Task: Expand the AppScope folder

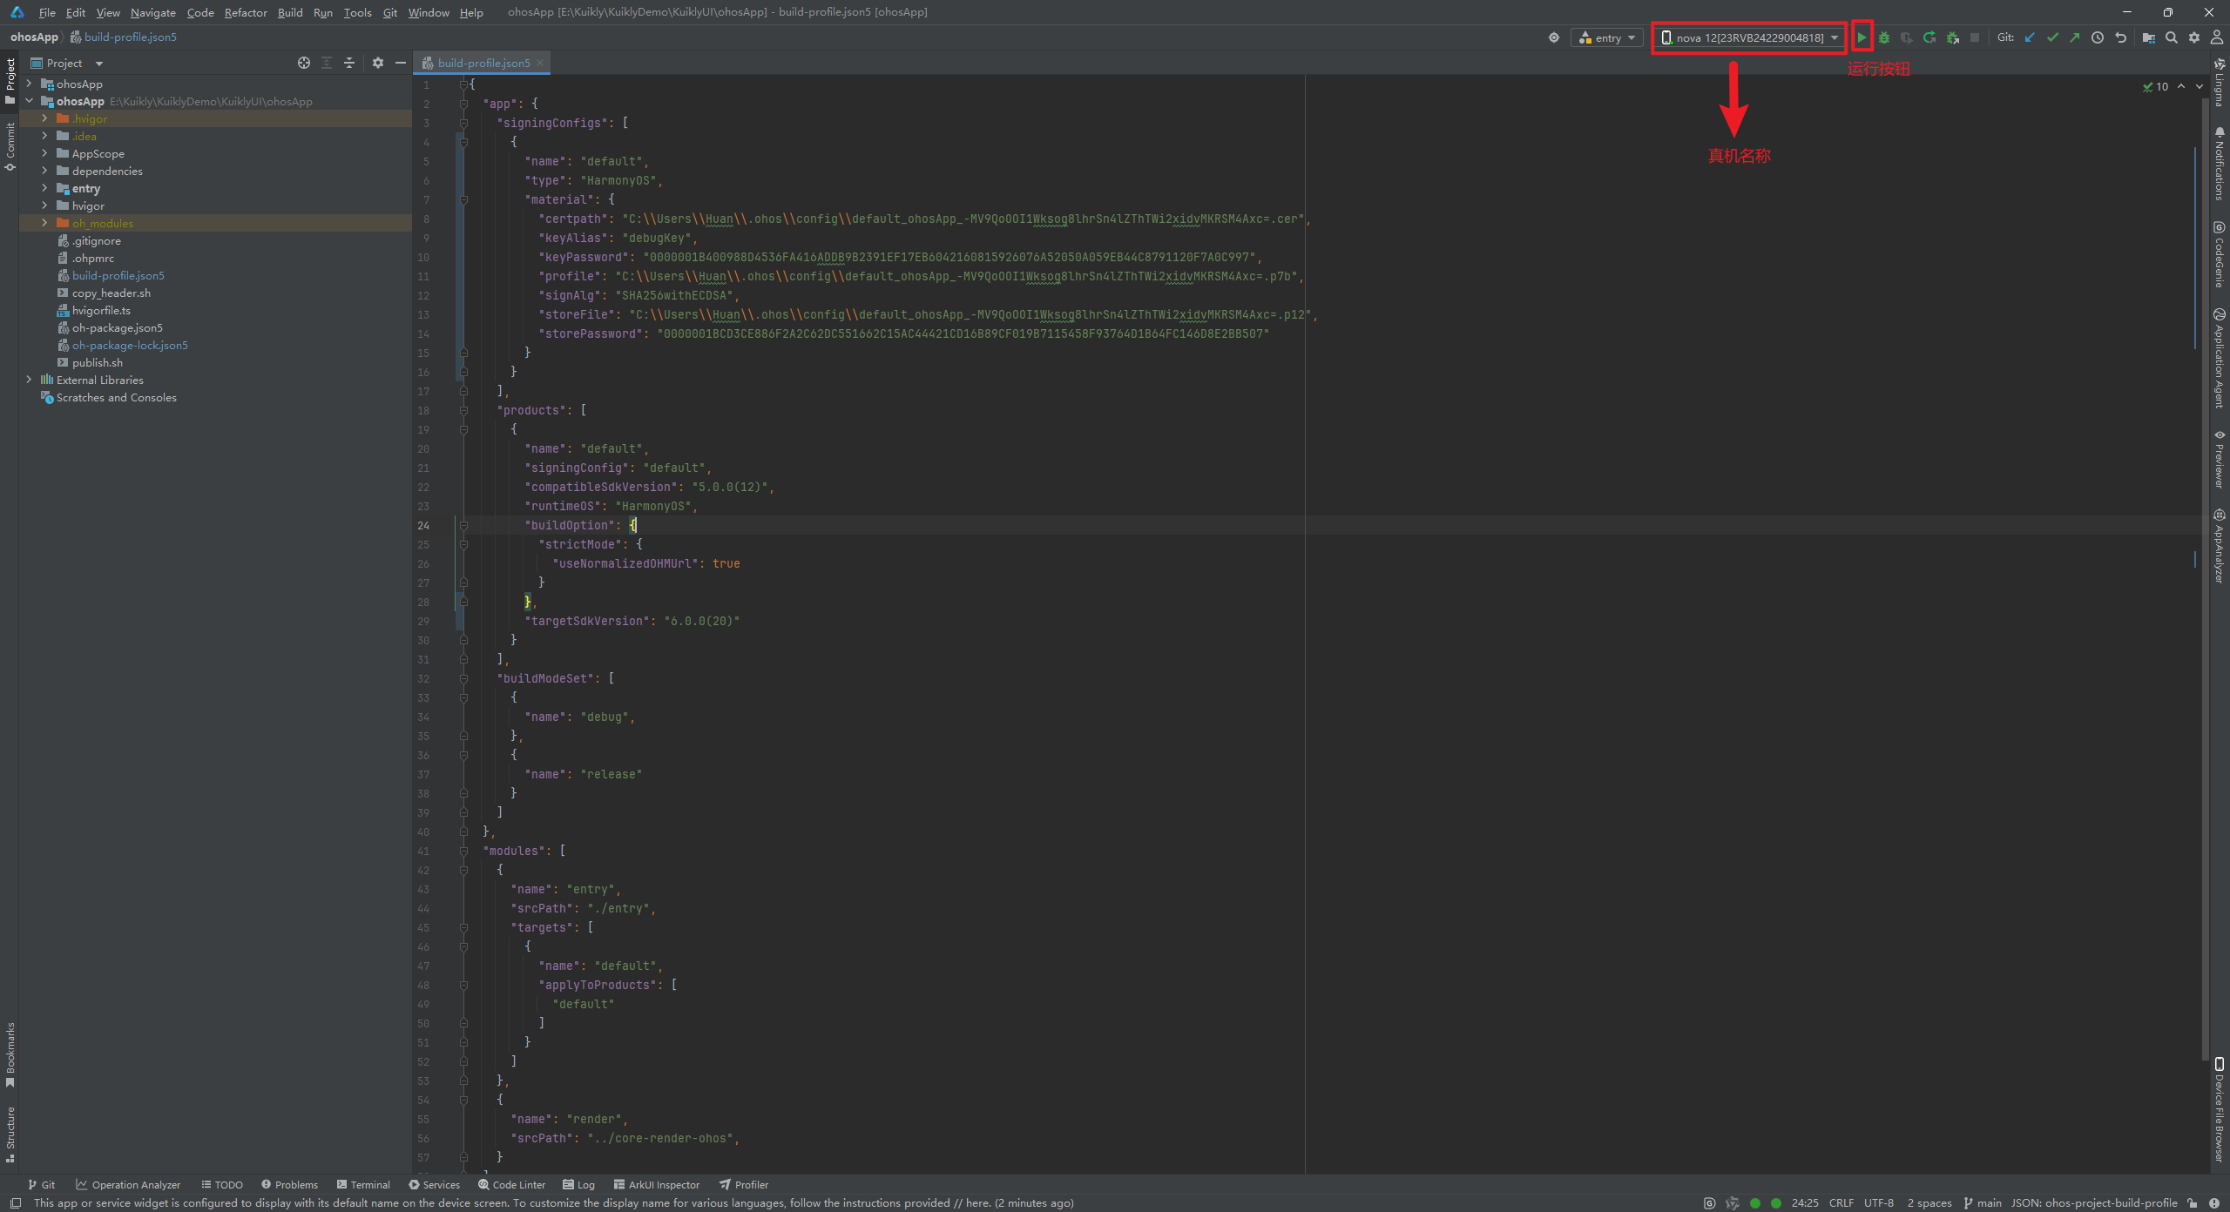Action: [44, 153]
